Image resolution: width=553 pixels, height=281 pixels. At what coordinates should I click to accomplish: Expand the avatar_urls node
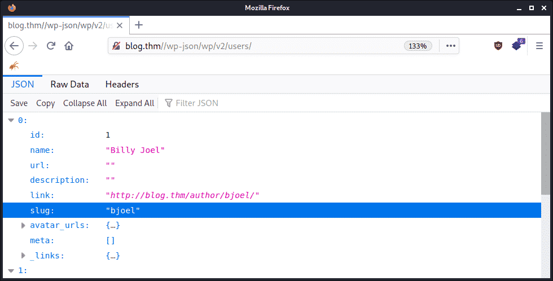[23, 226]
